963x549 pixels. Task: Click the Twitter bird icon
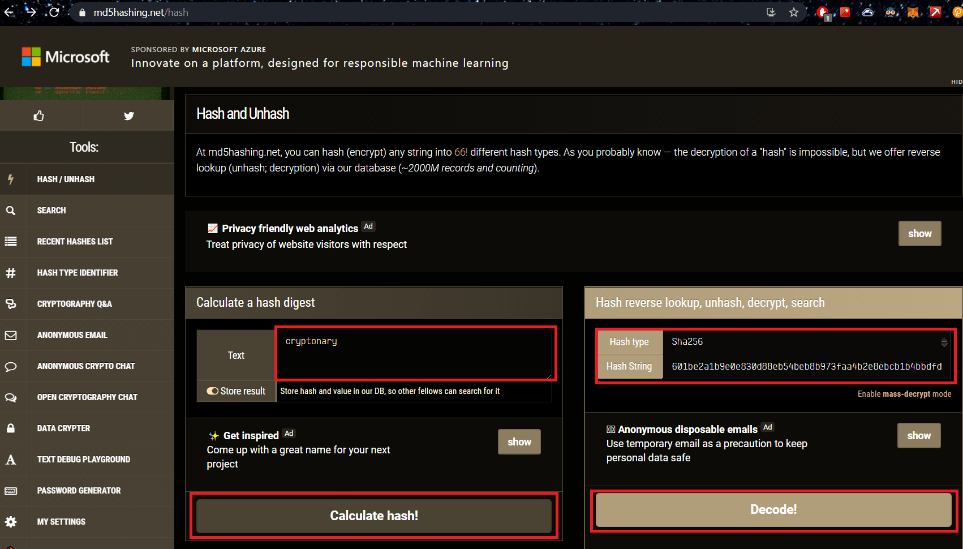(x=129, y=116)
